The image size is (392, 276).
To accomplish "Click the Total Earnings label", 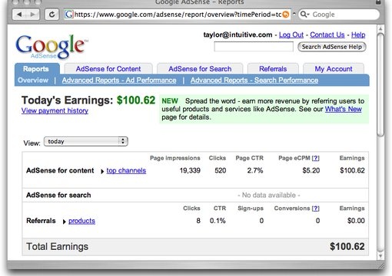I will point(57,247).
